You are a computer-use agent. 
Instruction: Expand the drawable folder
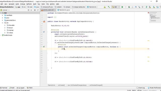pyautogui.click(x=5, y=25)
